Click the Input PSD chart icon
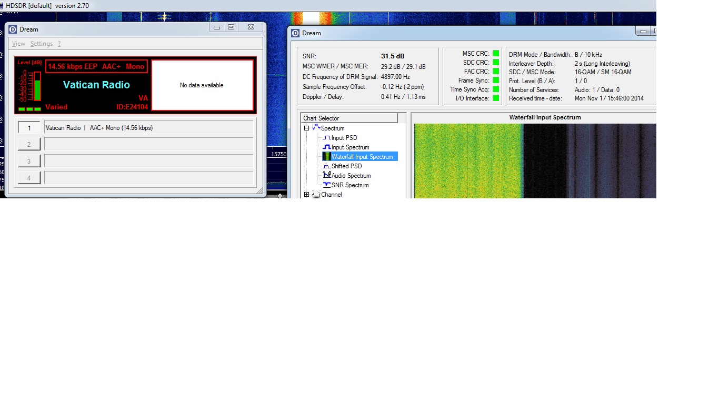Image resolution: width=719 pixels, height=404 pixels. pyautogui.click(x=326, y=138)
